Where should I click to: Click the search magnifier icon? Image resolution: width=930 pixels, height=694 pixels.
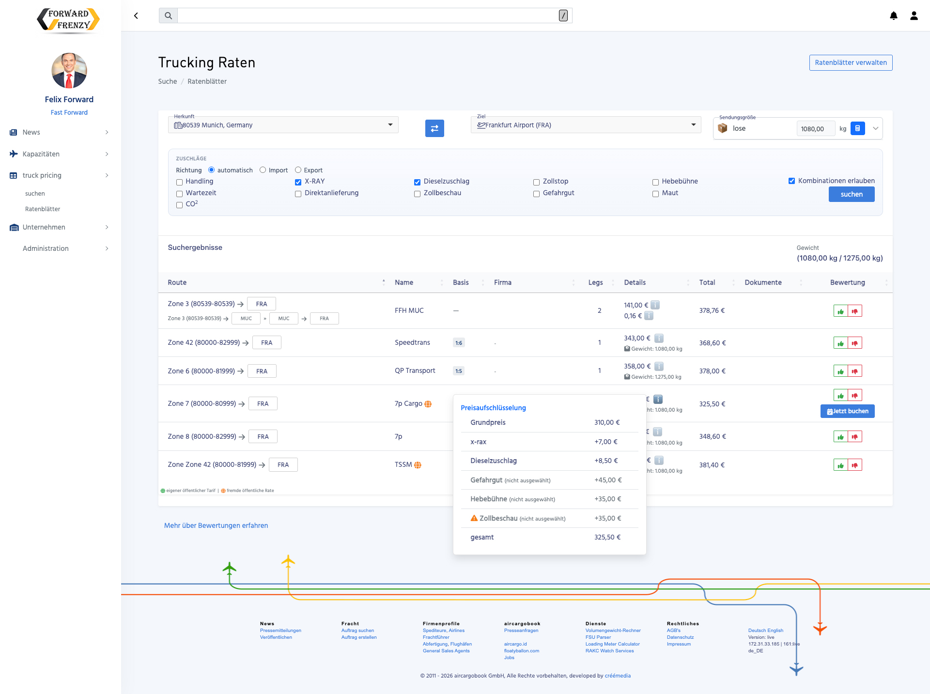pyautogui.click(x=168, y=16)
